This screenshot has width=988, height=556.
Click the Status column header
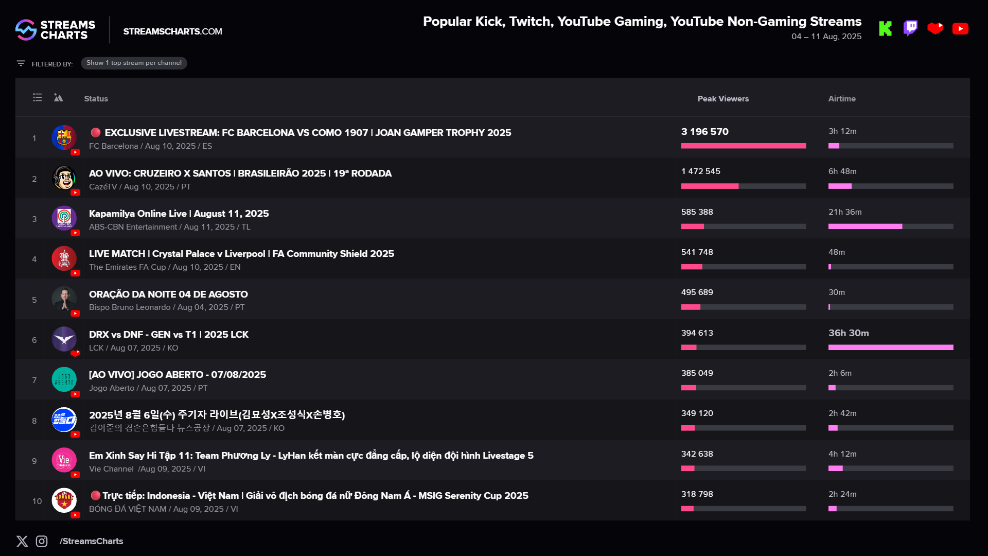(x=96, y=99)
